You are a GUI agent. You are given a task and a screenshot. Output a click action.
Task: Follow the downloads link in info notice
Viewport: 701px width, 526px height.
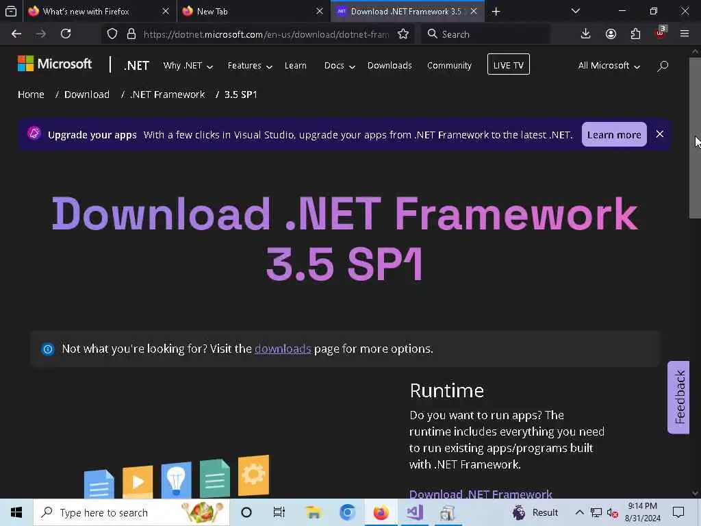pos(283,349)
